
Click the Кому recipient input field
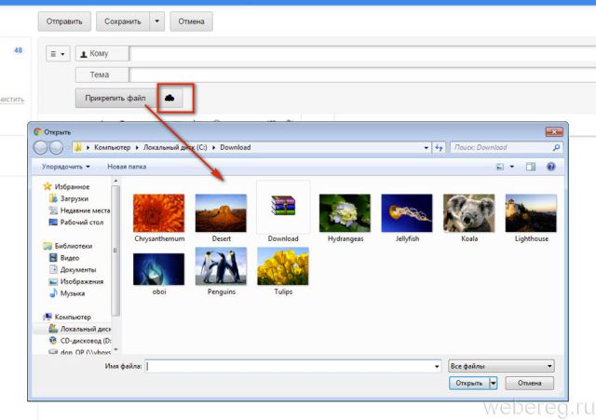pyautogui.click(x=362, y=54)
